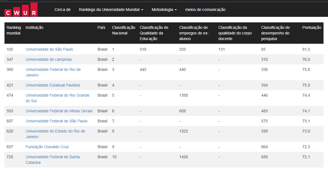Open meios de comunicação page

coord(205,10)
